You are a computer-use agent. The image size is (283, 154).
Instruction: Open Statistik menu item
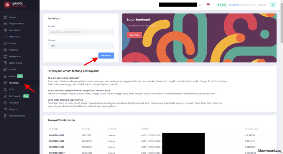[x=13, y=70]
